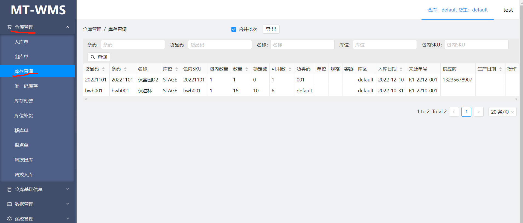Click the shopping cart icon beside 仓库管理
This screenshot has width=523, height=223.
point(10,27)
